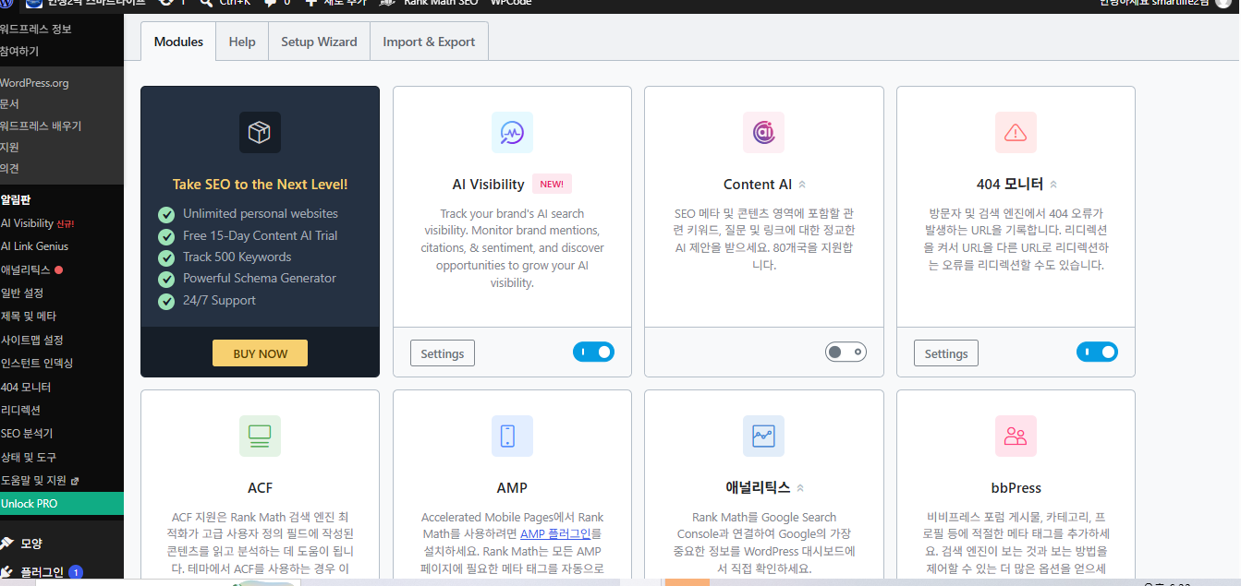
Task: Open Settings for the AI Visibility module
Action: tap(443, 353)
